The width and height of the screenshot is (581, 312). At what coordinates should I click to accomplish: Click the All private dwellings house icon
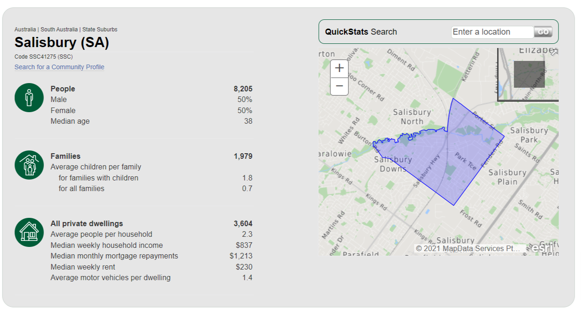pyautogui.click(x=29, y=232)
